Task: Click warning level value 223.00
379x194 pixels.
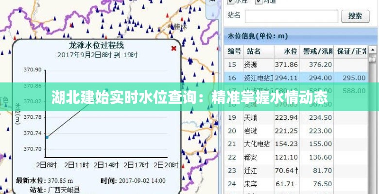Action: click(x=321, y=131)
